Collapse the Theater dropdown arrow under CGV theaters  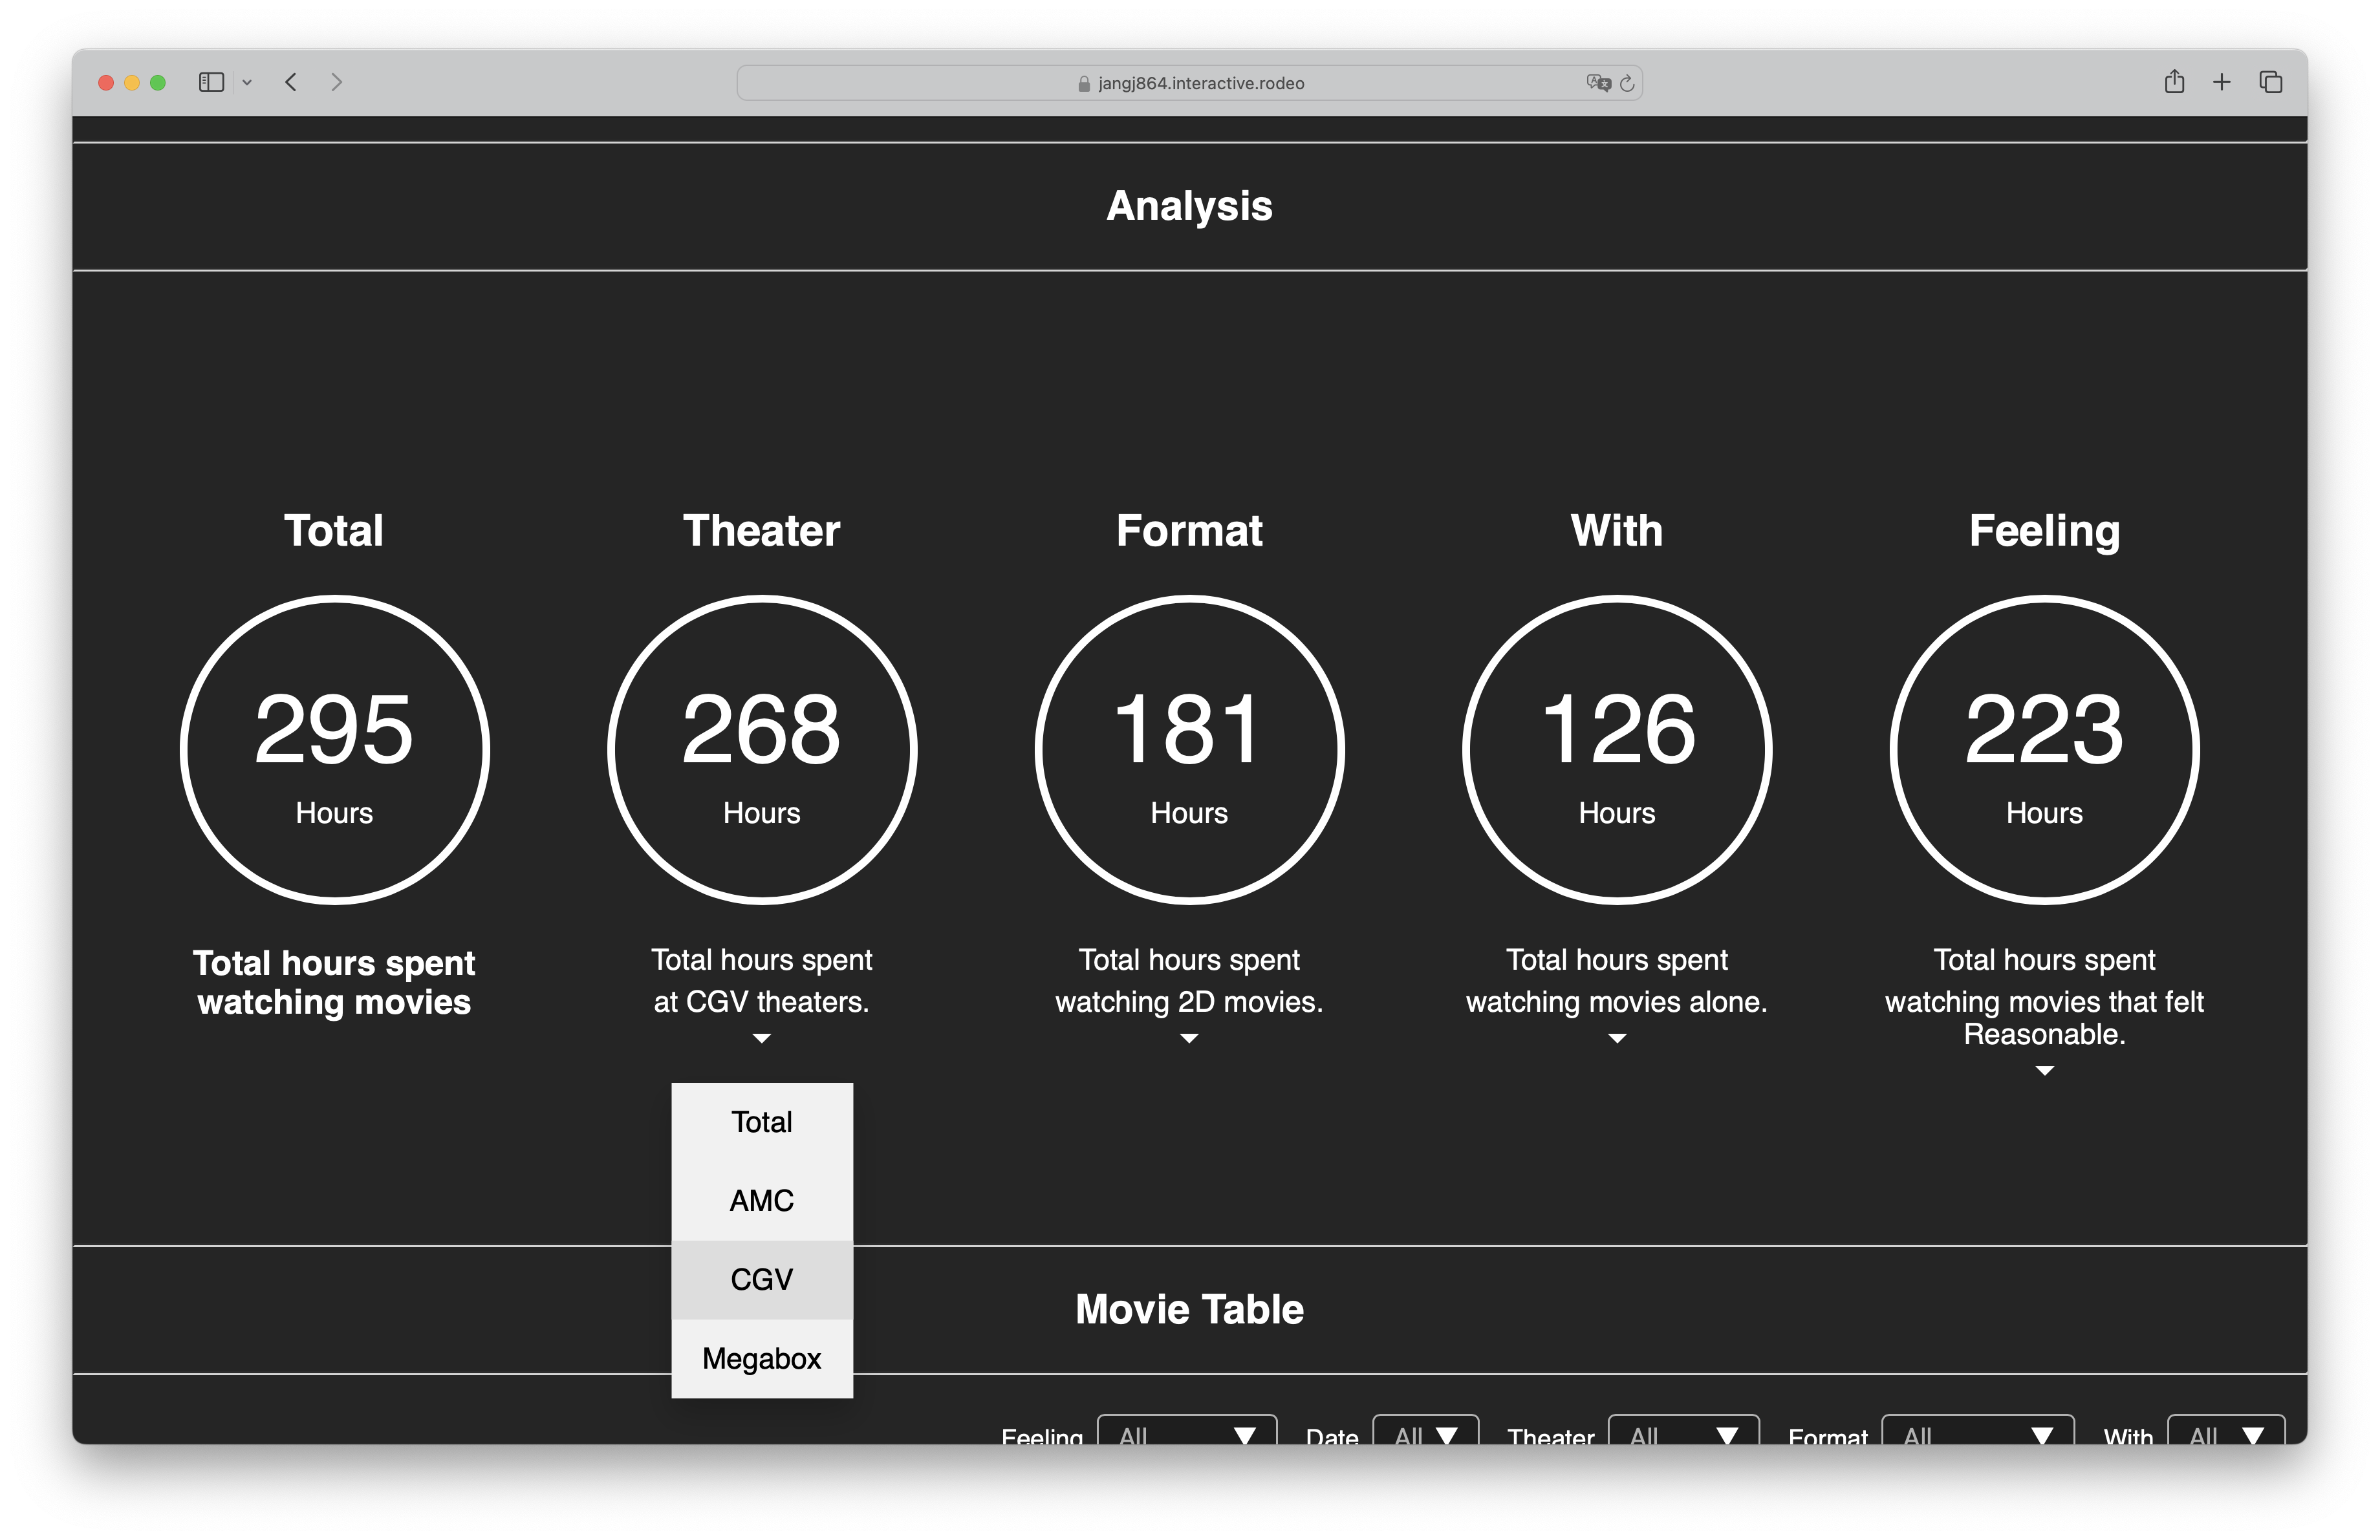(x=761, y=1038)
